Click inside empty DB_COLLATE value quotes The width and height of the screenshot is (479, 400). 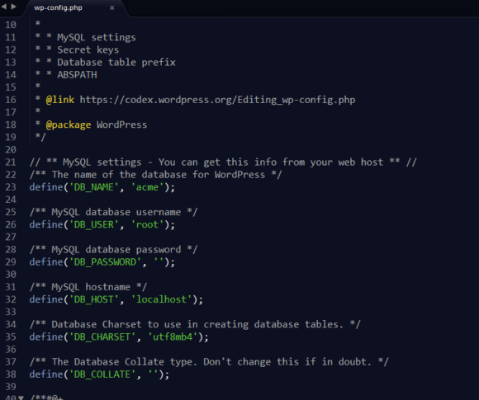click(153, 374)
